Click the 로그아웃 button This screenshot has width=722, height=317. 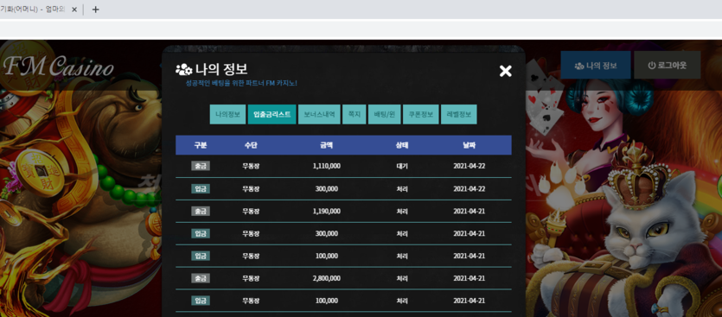[x=668, y=65]
